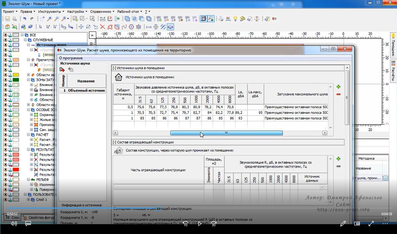
Task: Click the loudspeaker noise icon in toolbar
Action: tap(274, 19)
